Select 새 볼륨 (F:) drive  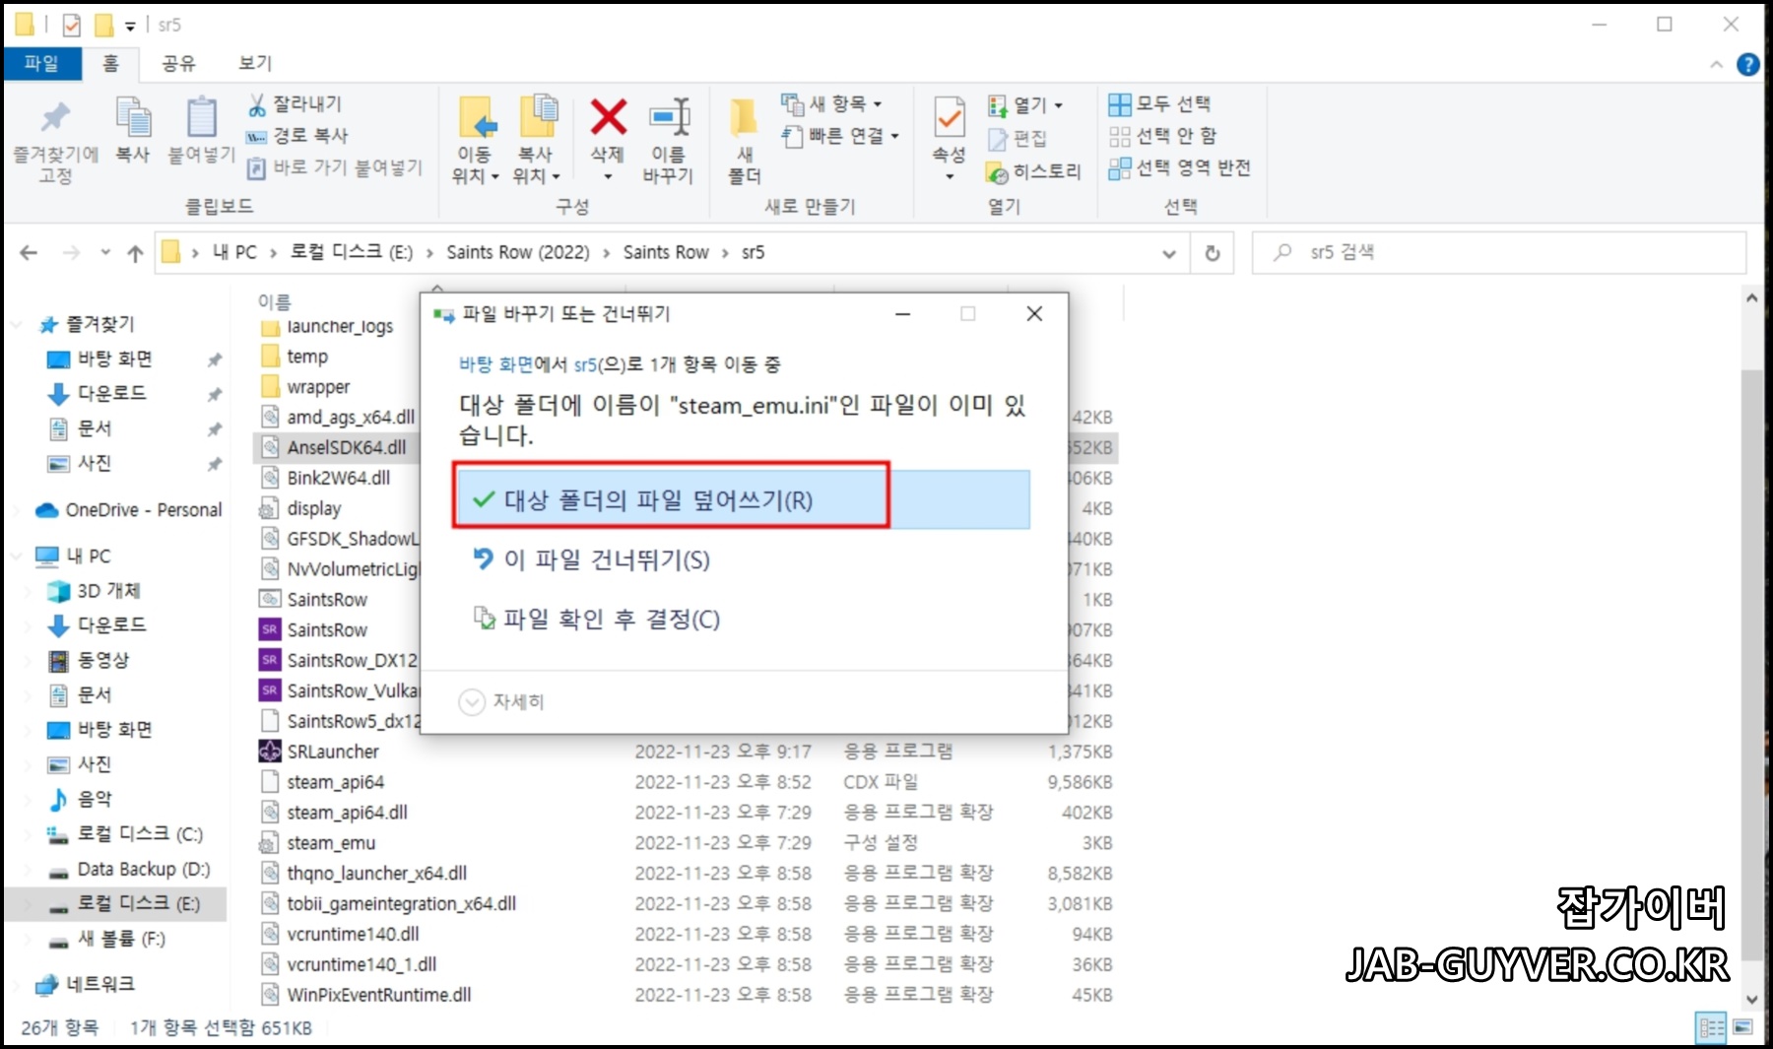click(x=106, y=939)
